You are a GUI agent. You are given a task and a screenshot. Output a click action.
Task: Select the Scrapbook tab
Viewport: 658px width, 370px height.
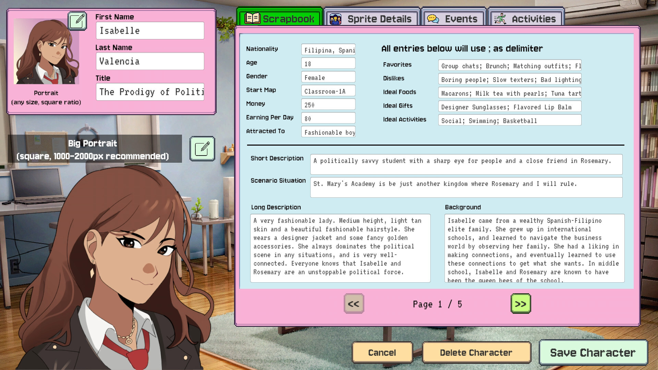(x=280, y=18)
